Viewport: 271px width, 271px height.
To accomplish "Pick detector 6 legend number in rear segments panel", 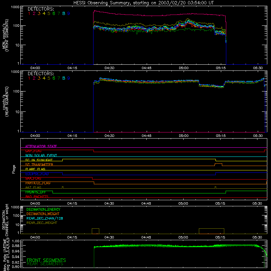I will (x=54, y=78).
